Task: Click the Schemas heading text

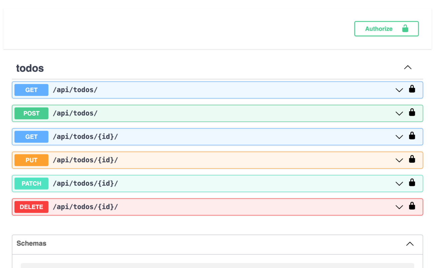Action: (31, 244)
